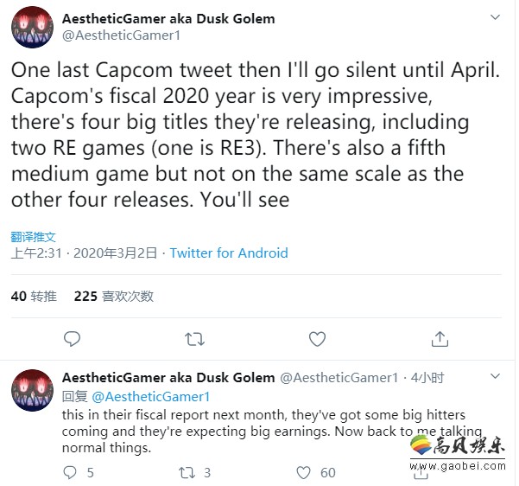Share the follow-up reply tweet
Viewport: 519px width, 486px height.
(x=419, y=473)
